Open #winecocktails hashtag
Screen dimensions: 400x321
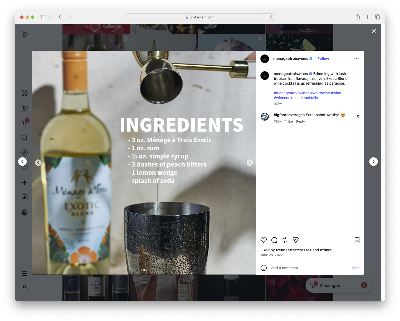287,98
